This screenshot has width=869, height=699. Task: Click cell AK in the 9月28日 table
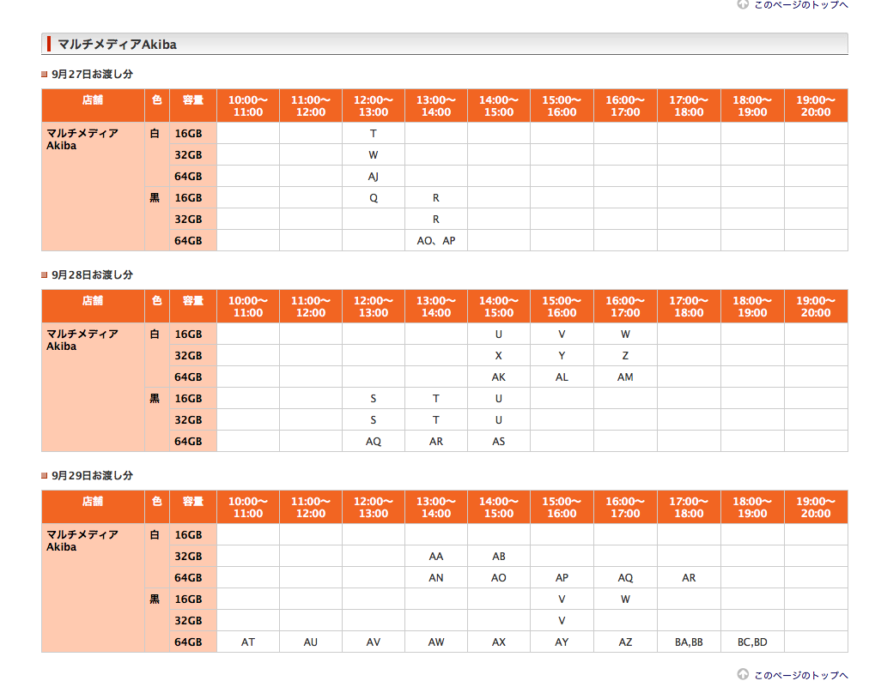pyautogui.click(x=499, y=377)
